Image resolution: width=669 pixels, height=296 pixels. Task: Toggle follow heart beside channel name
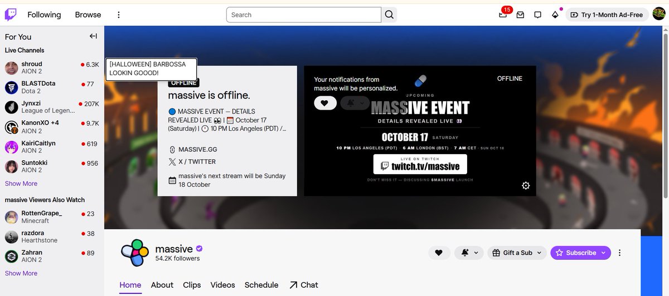pos(439,253)
